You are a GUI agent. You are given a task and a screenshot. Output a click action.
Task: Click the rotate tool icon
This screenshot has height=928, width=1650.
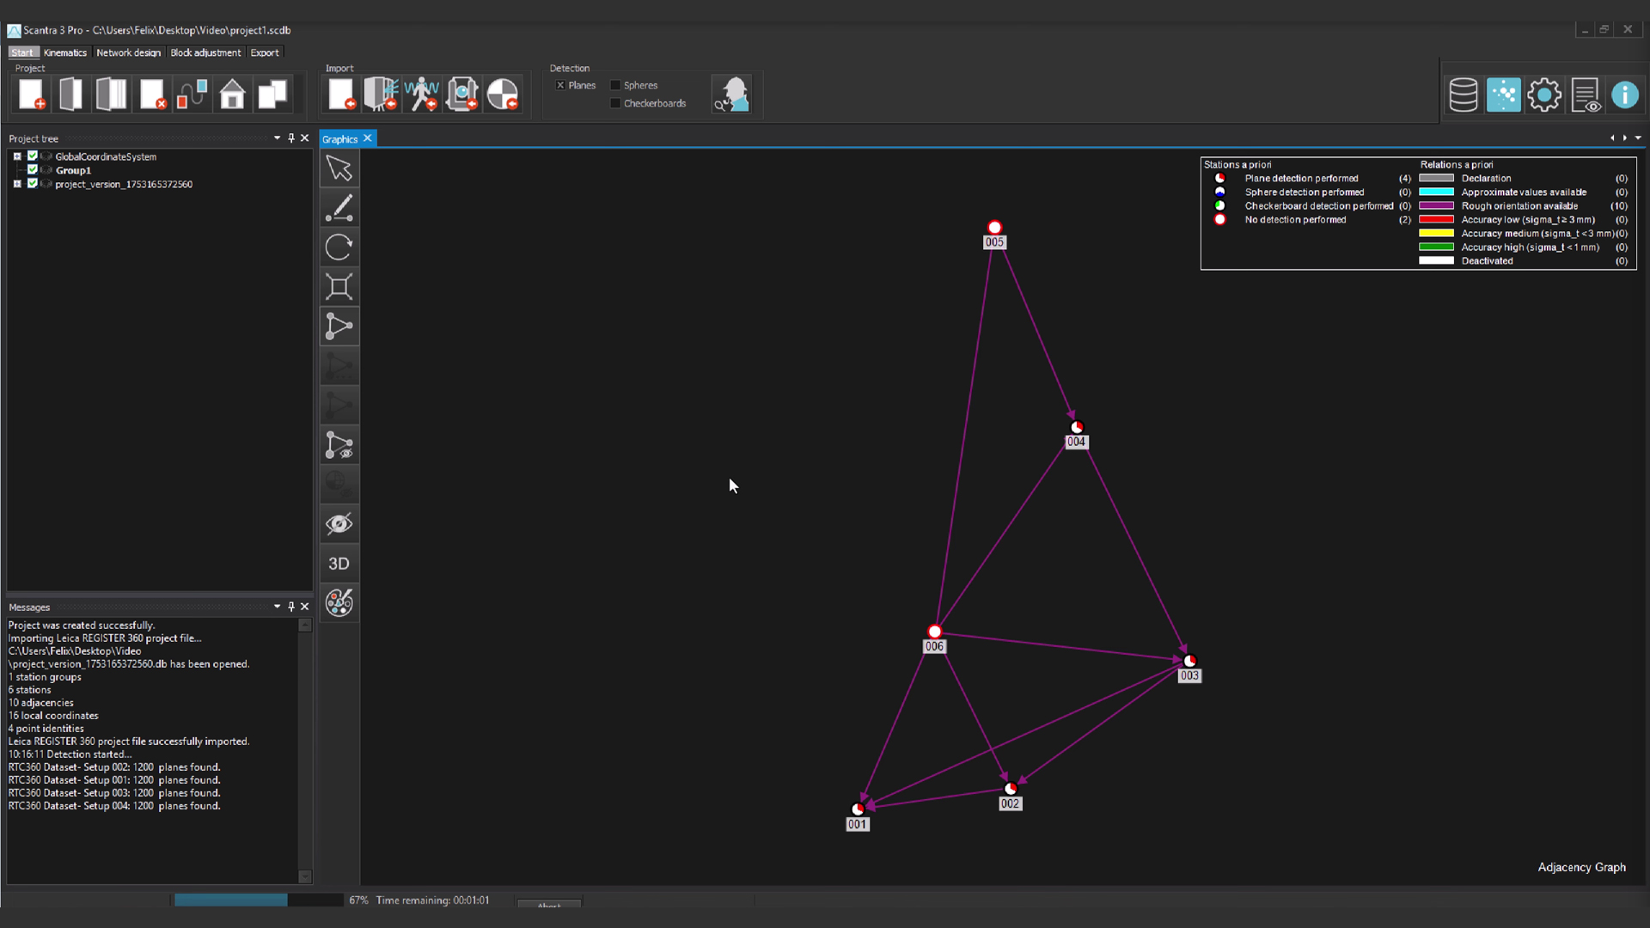pyautogui.click(x=339, y=247)
